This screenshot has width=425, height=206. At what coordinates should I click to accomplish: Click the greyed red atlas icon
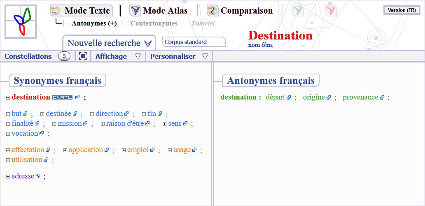click(x=331, y=11)
